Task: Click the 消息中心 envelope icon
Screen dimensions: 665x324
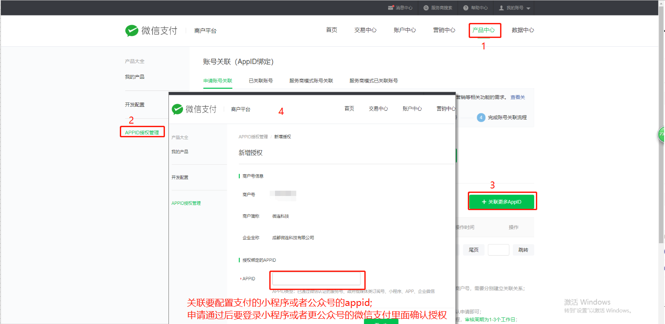Action: pos(390,8)
